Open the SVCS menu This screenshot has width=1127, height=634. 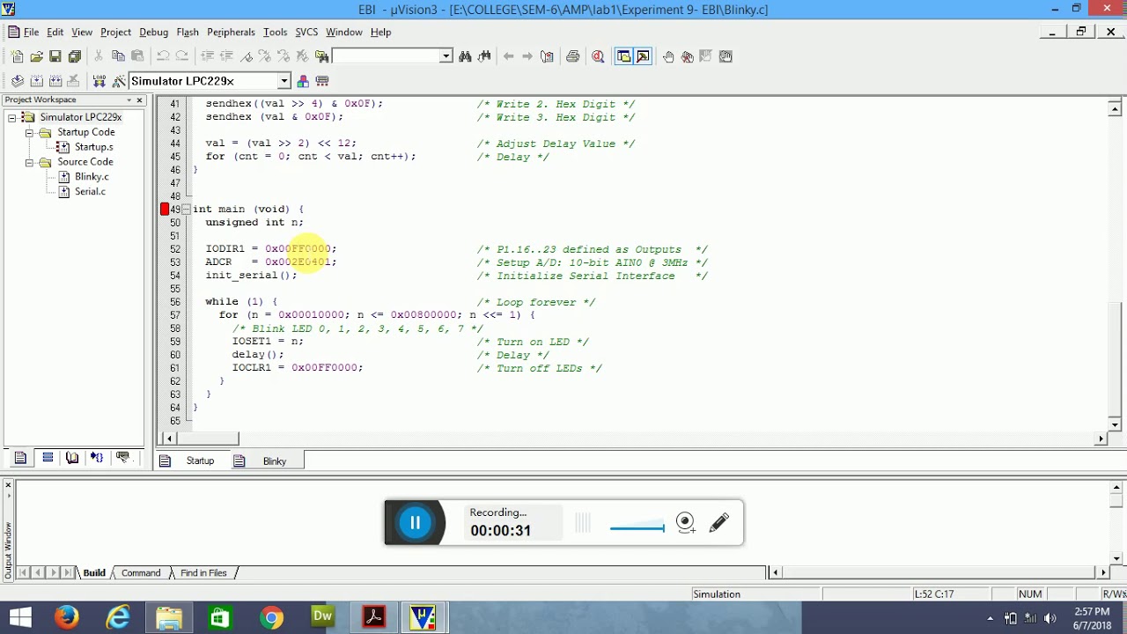coord(306,32)
